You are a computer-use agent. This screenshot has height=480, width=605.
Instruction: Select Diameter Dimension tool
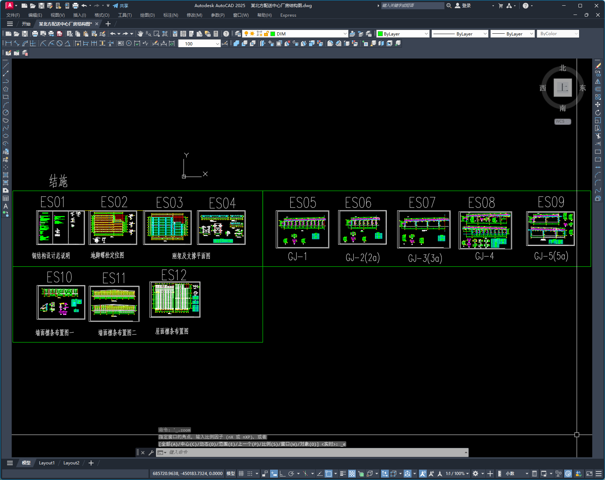(60, 43)
